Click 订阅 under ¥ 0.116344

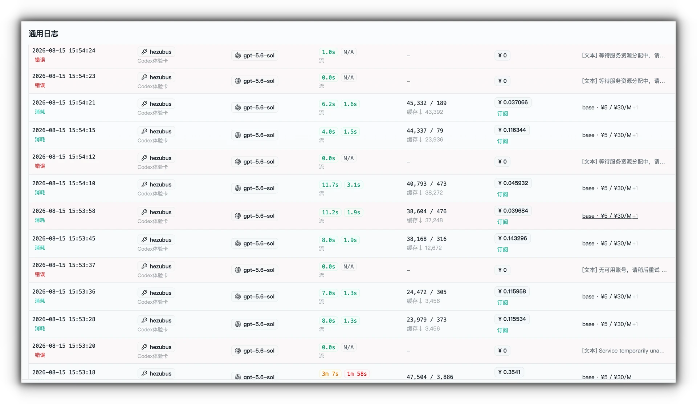pos(502,141)
